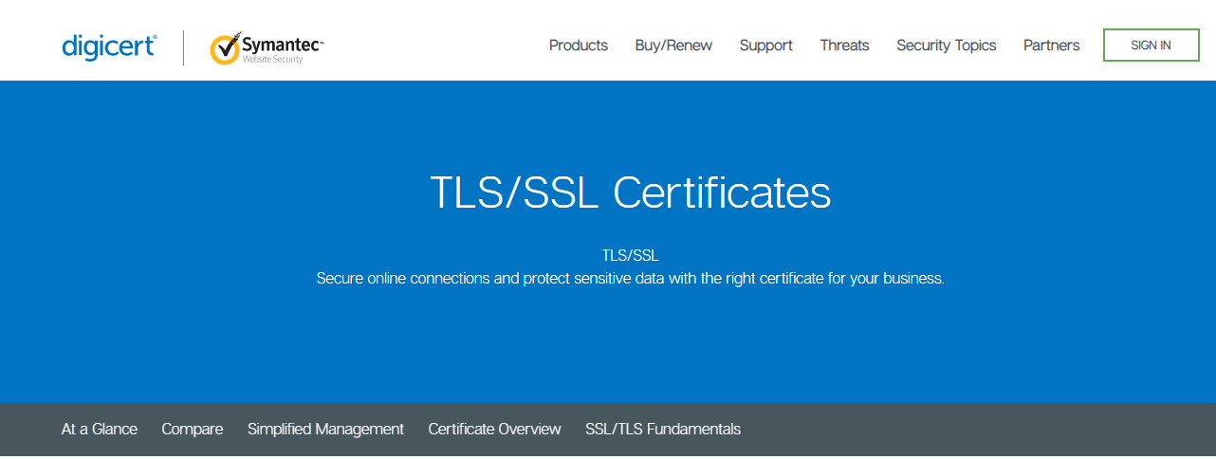
Task: Open the Security Topics menu
Action: pyautogui.click(x=947, y=46)
